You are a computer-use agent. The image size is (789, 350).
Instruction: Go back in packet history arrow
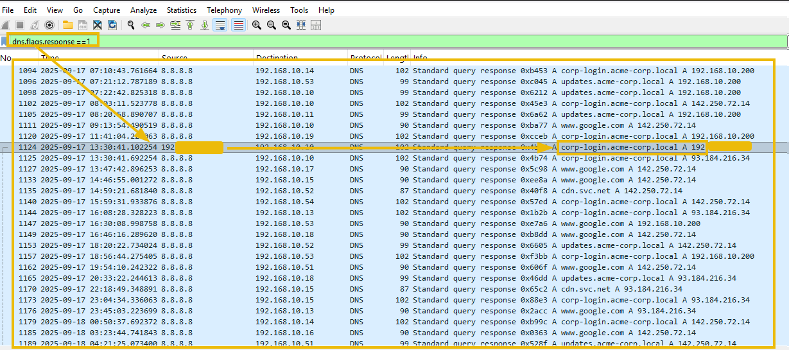[146, 25]
